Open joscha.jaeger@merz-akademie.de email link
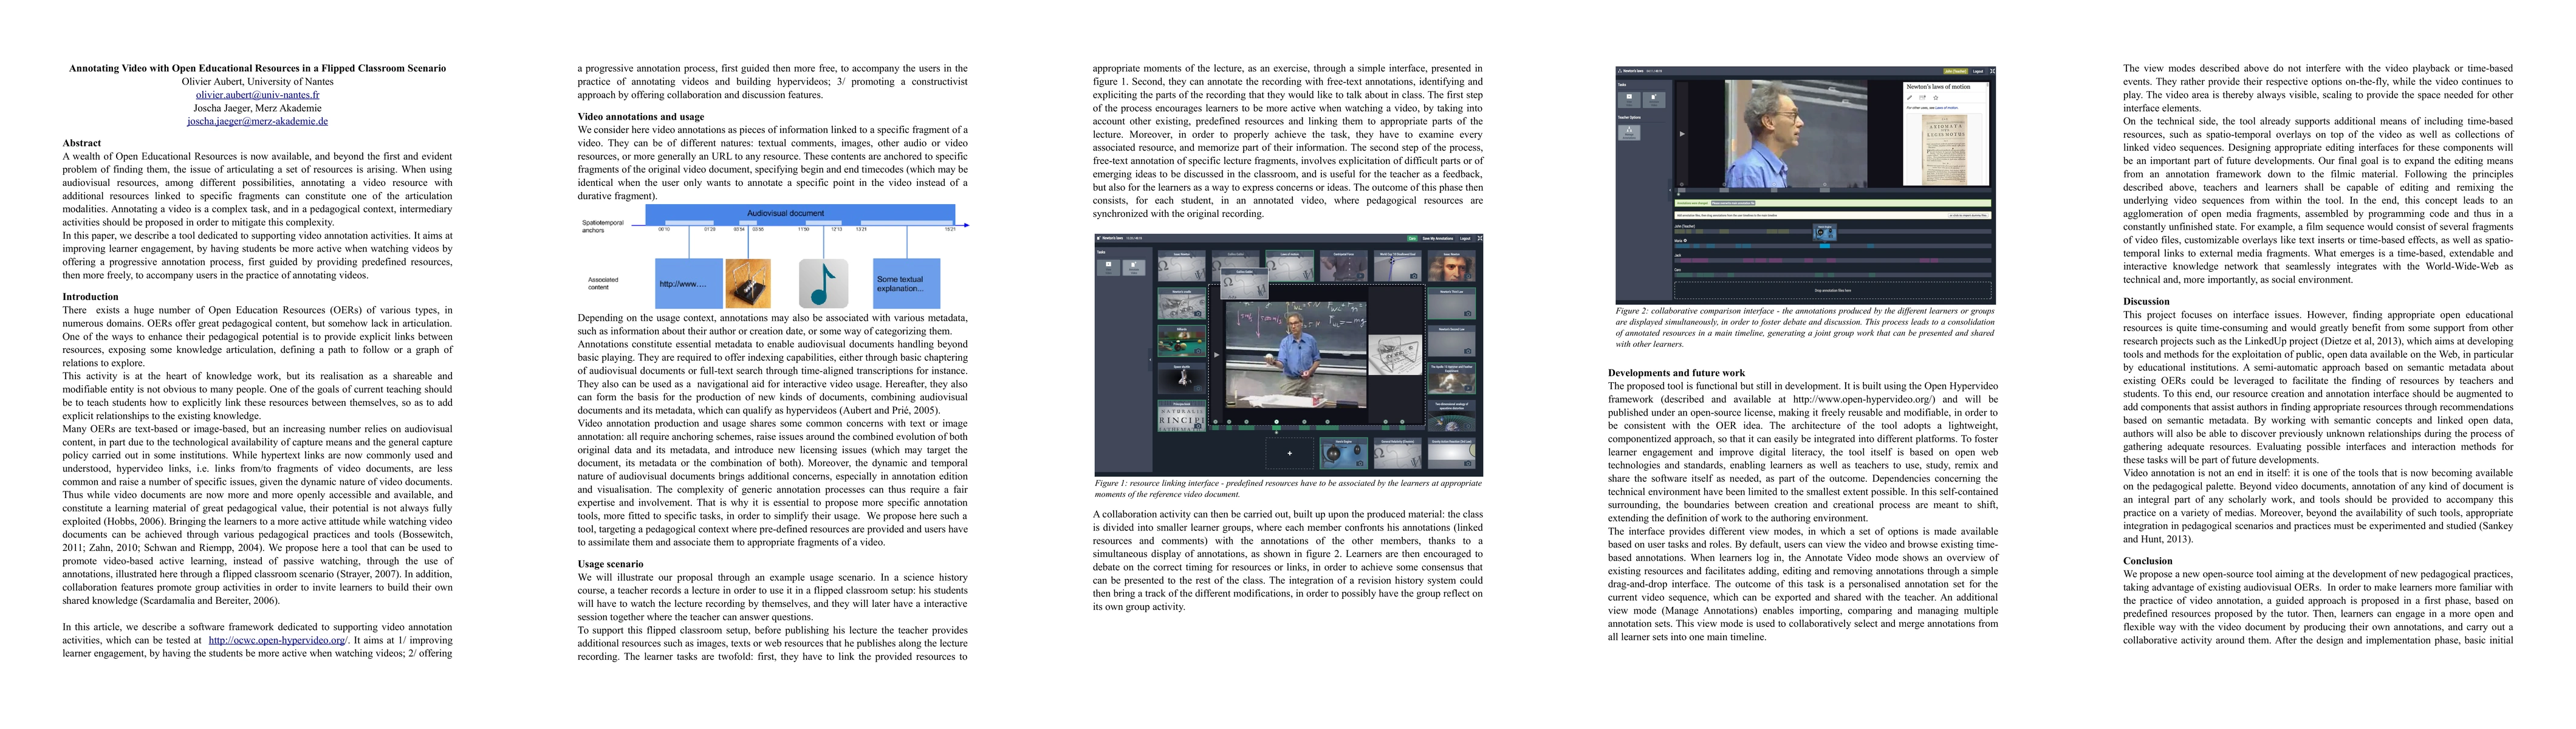This screenshot has height=729, width=2576. [257, 121]
